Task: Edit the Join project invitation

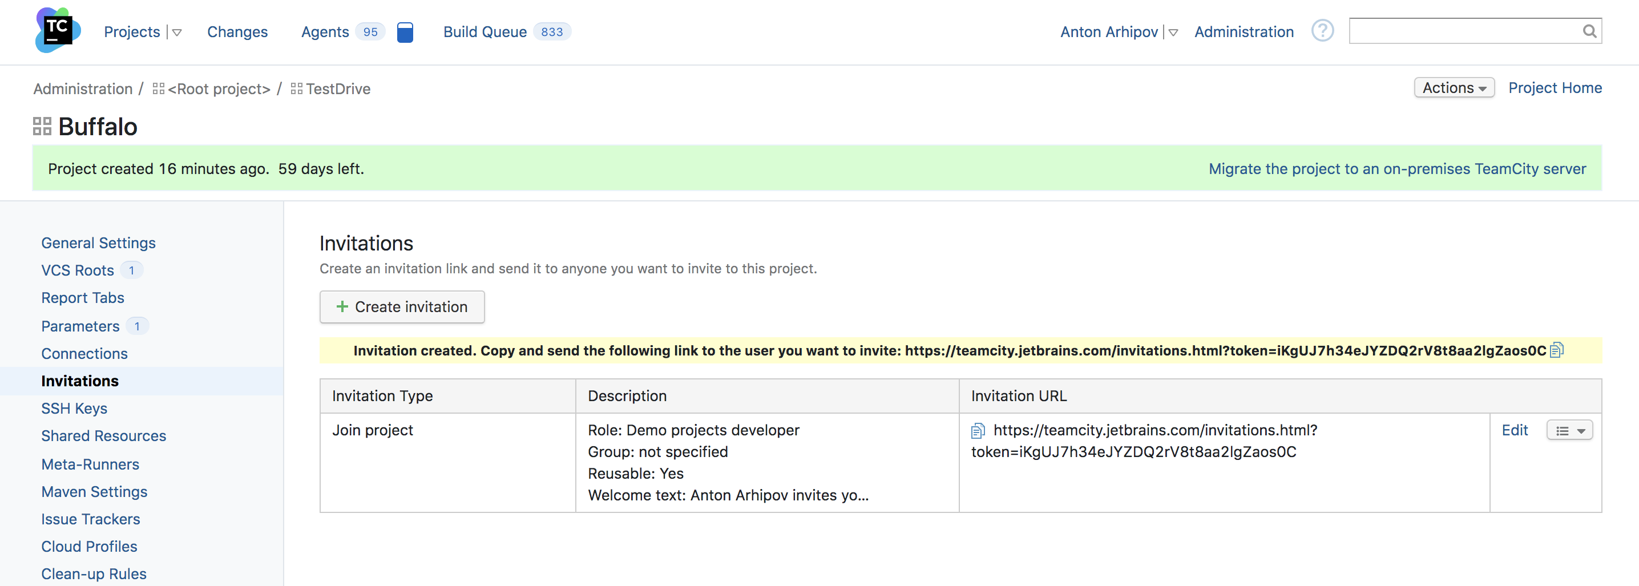Action: (1514, 431)
